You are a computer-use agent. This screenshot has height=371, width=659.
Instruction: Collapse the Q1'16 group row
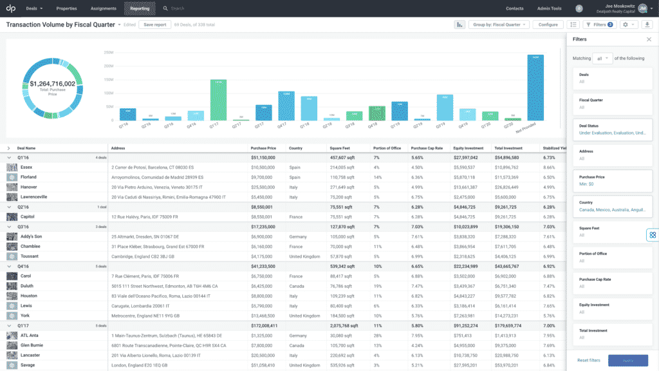pyautogui.click(x=8, y=157)
